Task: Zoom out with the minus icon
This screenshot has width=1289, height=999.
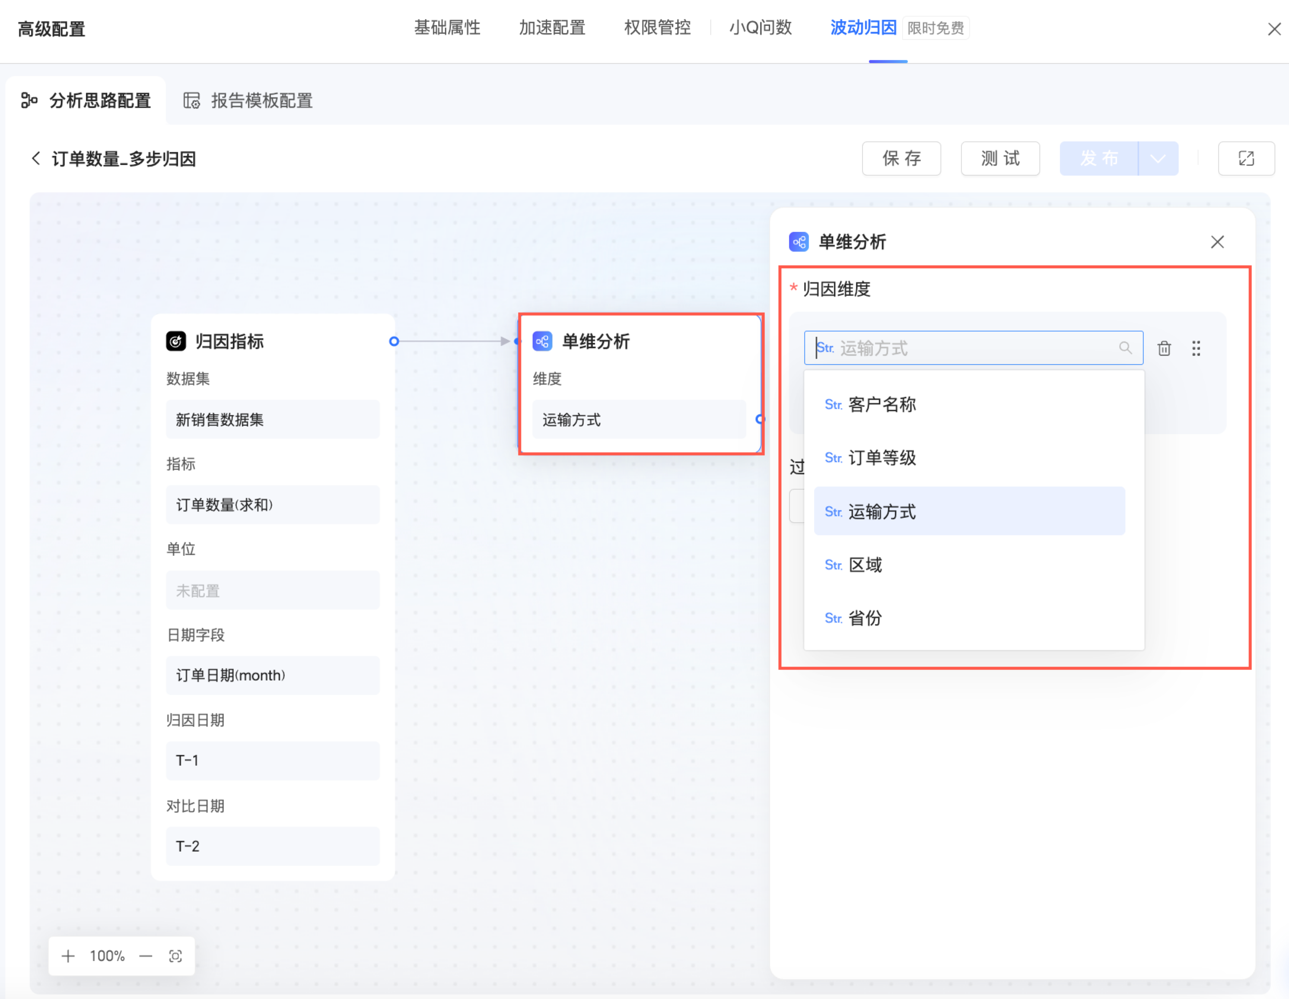Action: (146, 955)
